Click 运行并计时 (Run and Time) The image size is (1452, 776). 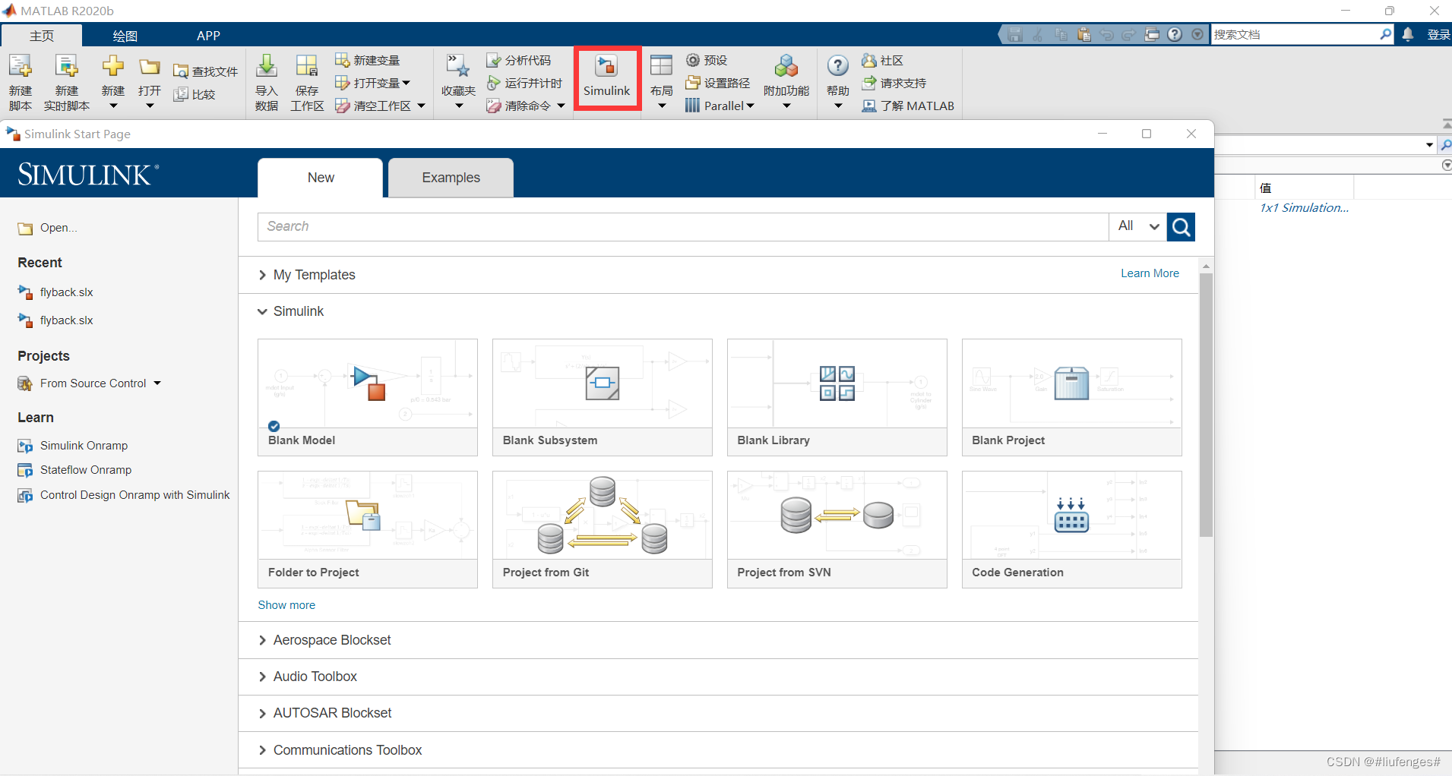coord(524,83)
